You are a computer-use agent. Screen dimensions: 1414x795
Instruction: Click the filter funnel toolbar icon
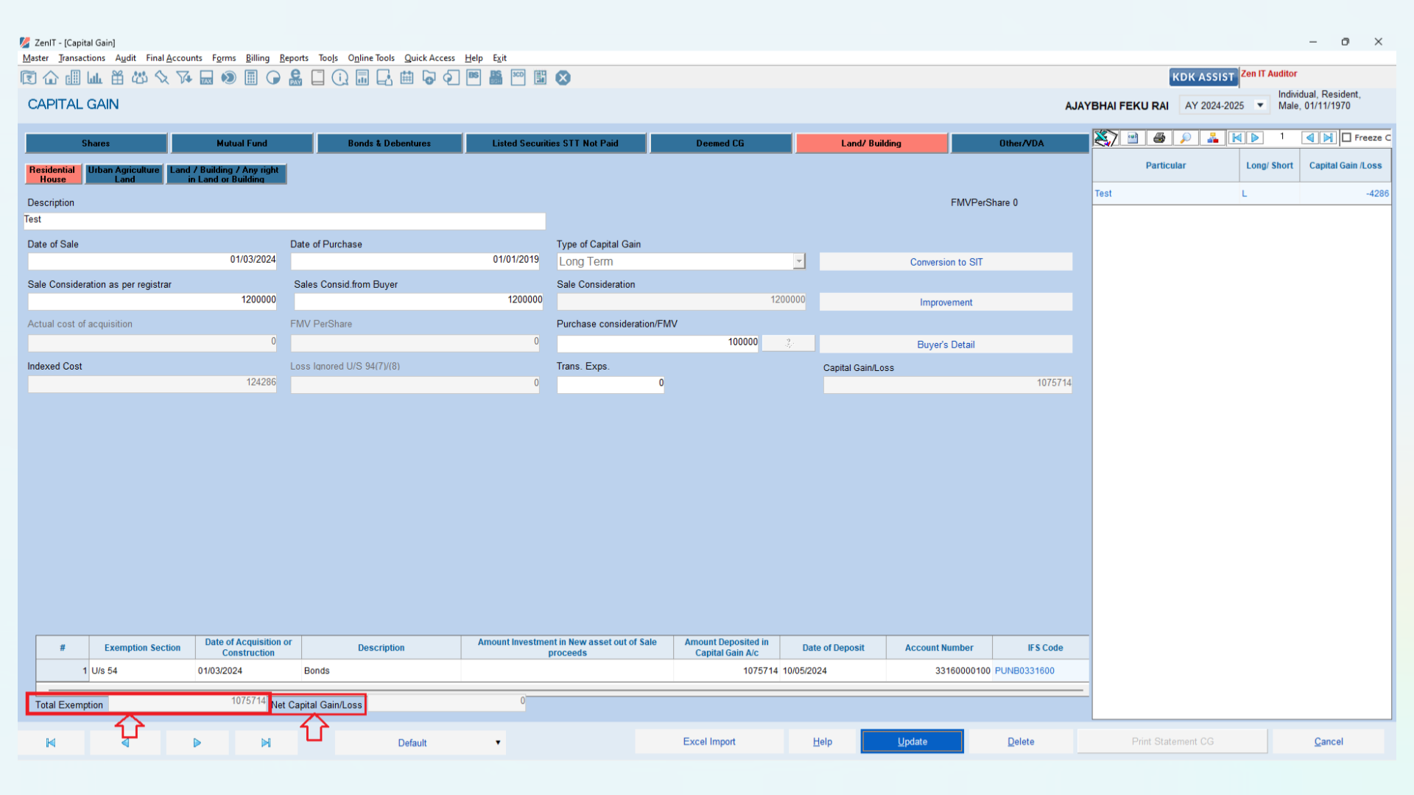pyautogui.click(x=184, y=77)
